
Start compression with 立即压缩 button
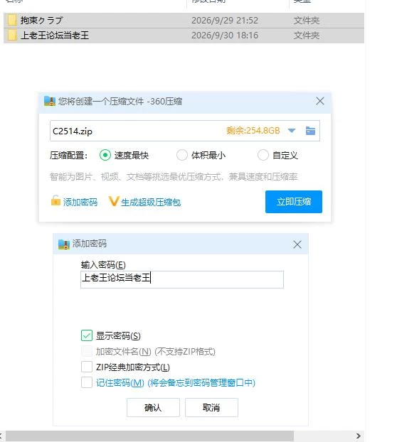[293, 202]
